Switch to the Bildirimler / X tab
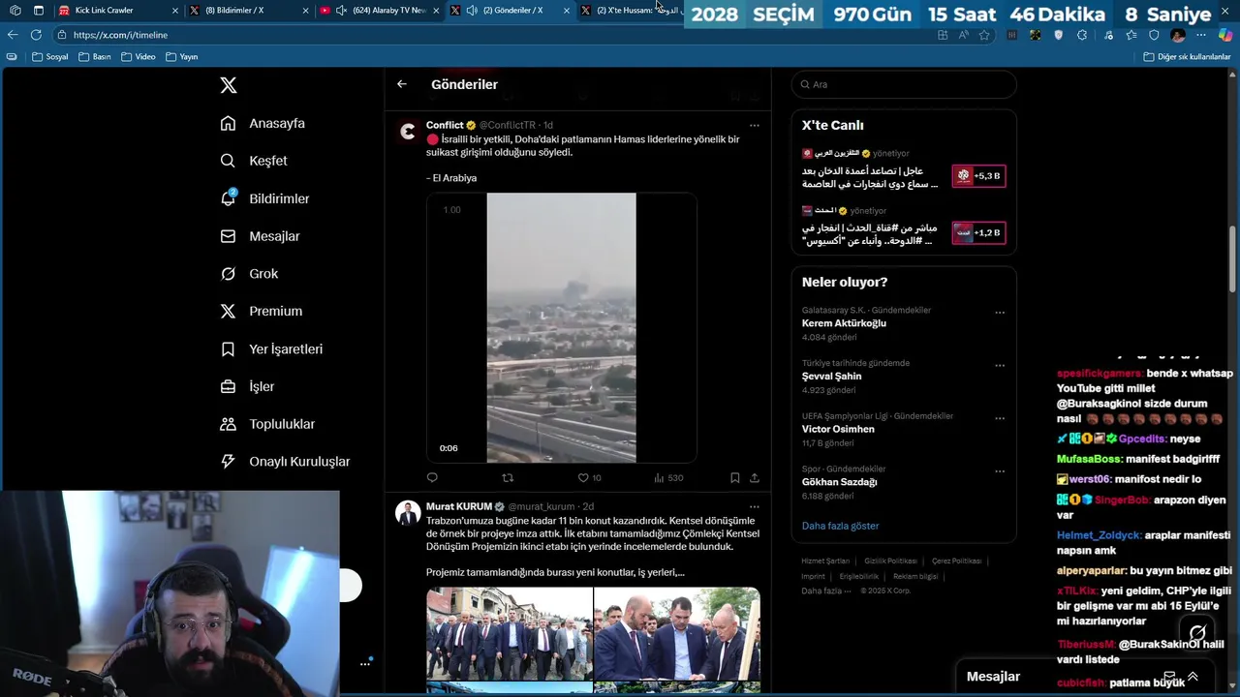The width and height of the screenshot is (1240, 697). click(x=249, y=10)
